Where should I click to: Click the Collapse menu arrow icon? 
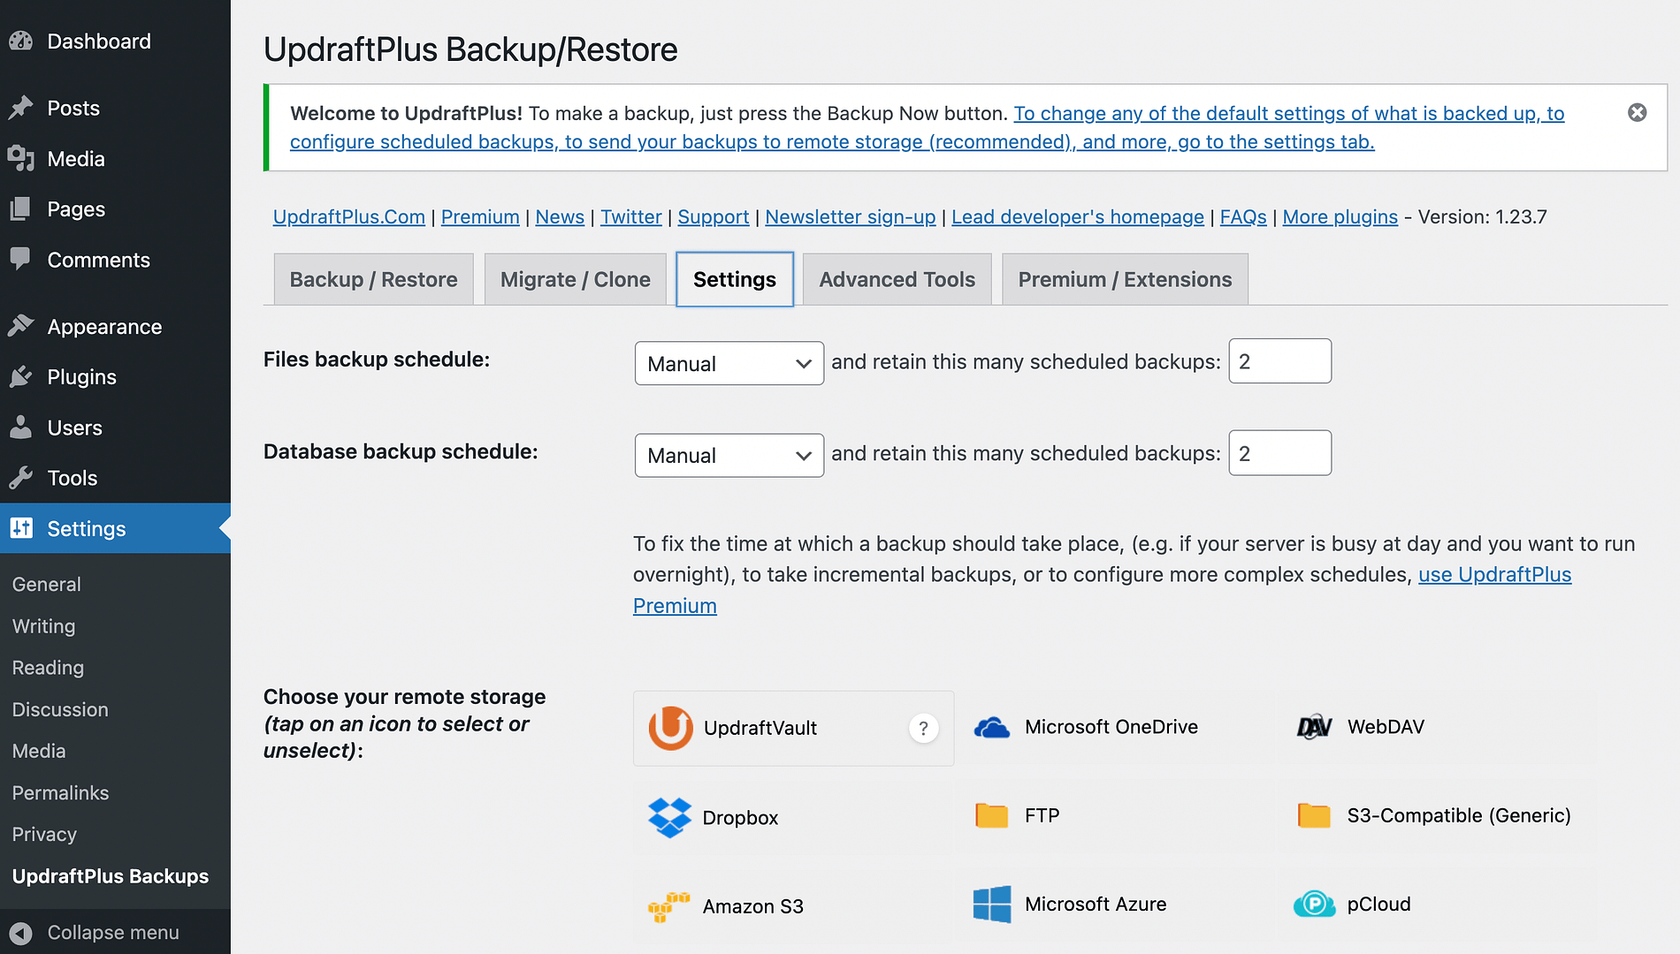click(21, 933)
